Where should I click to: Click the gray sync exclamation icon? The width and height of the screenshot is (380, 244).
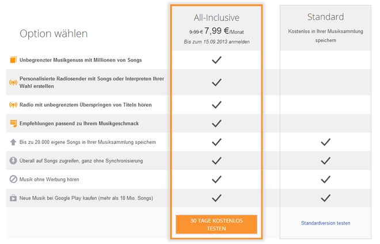coord(13,161)
